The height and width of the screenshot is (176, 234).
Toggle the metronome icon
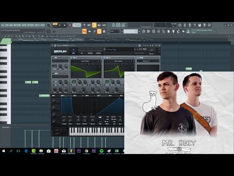tap(84, 25)
